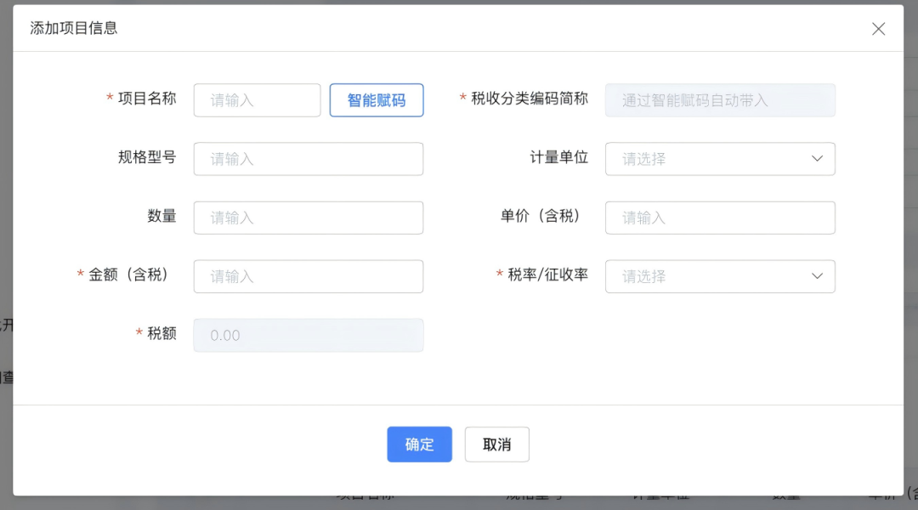Click the 添加项目信息 dialog title
Screen dimensions: 918x510
74,28
